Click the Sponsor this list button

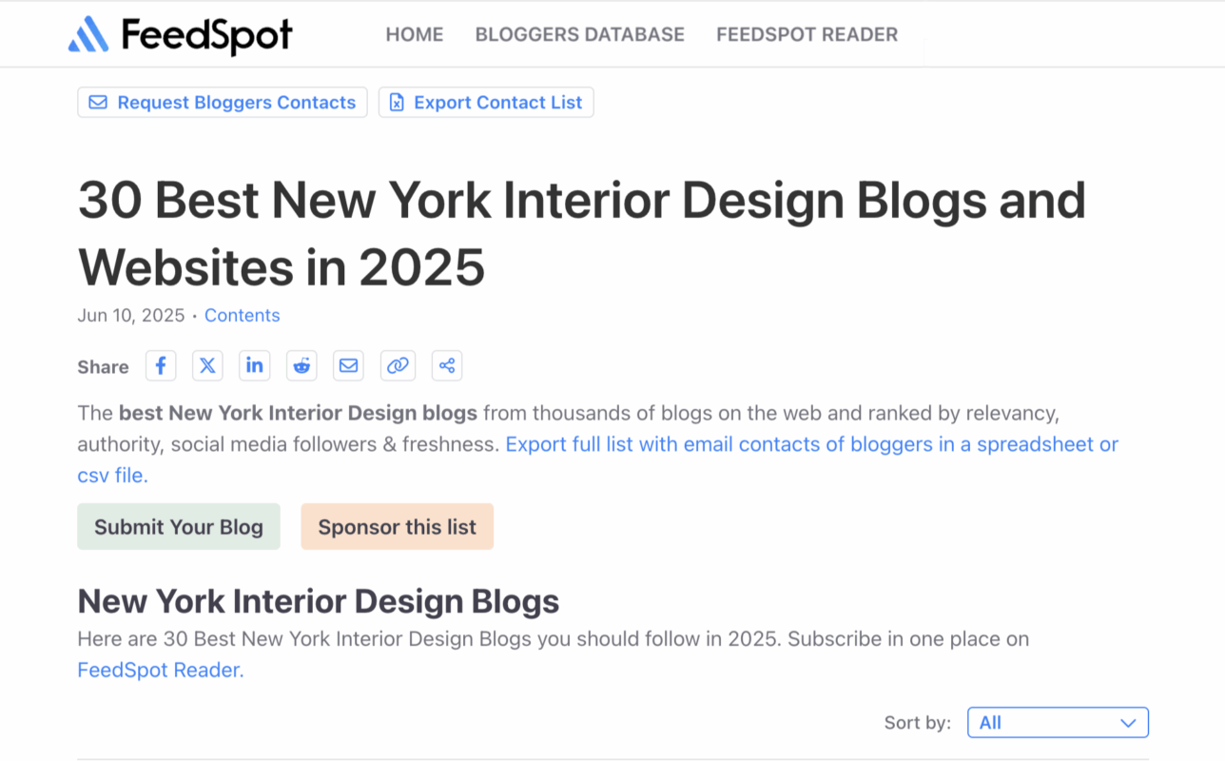click(x=398, y=527)
